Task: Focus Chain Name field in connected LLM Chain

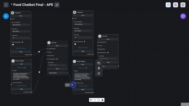Action: coord(57,65)
